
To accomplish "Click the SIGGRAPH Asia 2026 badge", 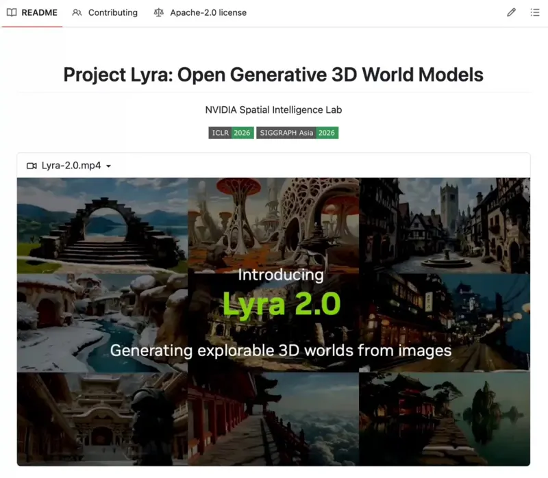I will 297,133.
